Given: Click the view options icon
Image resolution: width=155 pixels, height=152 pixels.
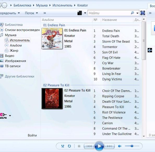Looking at the screenshot, I should tap(80, 13).
